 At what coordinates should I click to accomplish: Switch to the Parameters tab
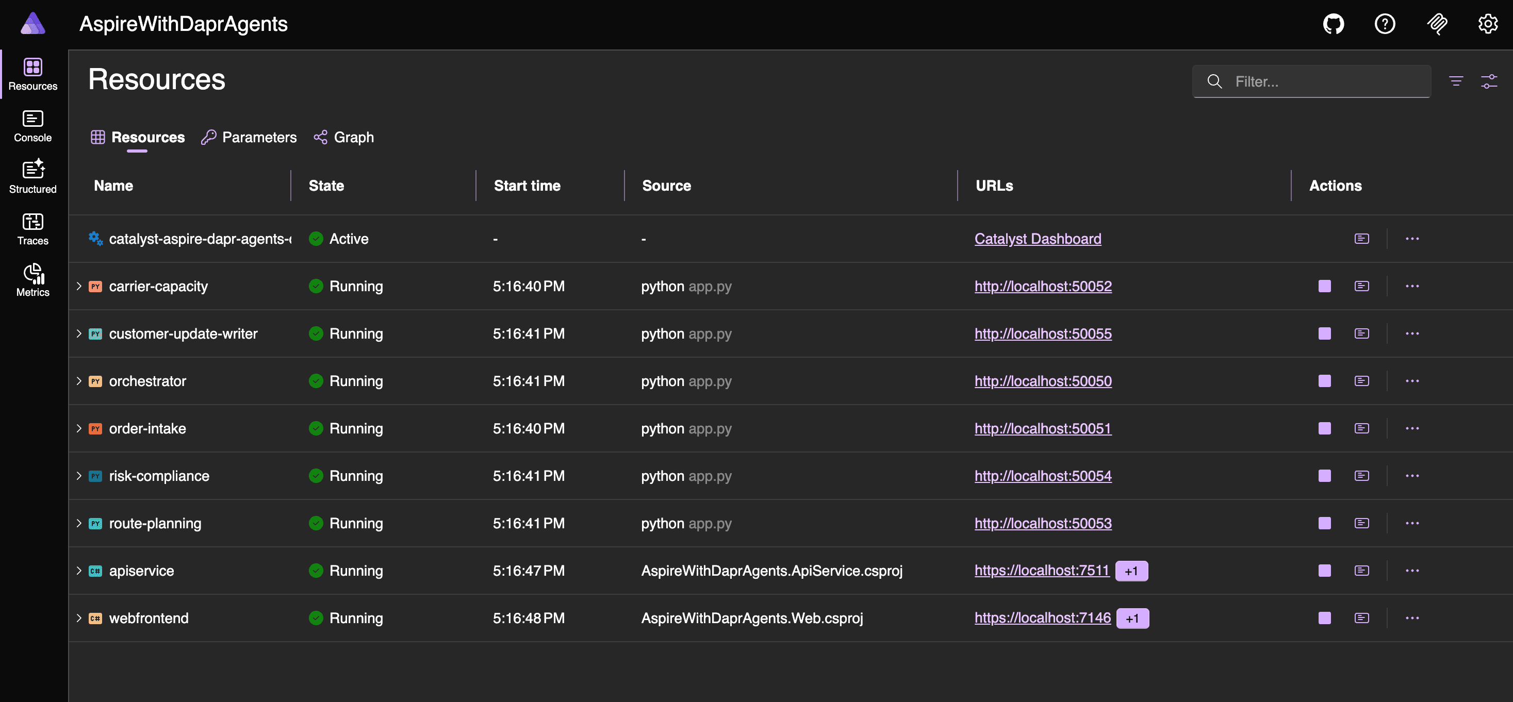249,137
